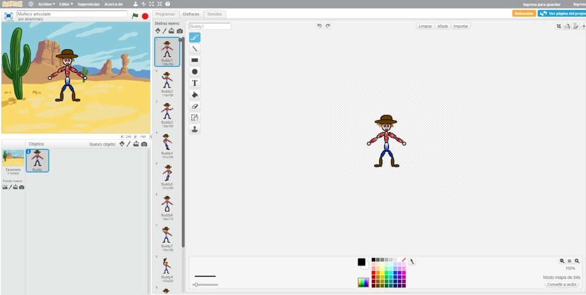This screenshot has height=295, width=586.
Task: Select the Line drawing tool
Action: pos(195,49)
